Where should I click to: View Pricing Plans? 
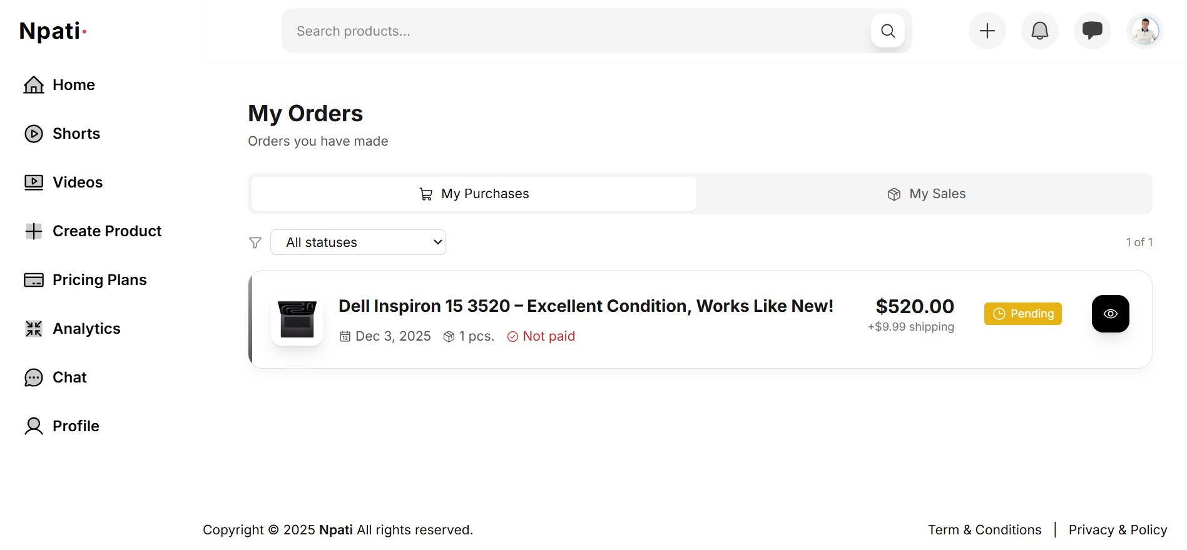[100, 279]
